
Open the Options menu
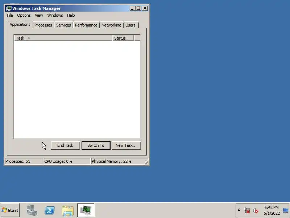[x=24, y=15]
